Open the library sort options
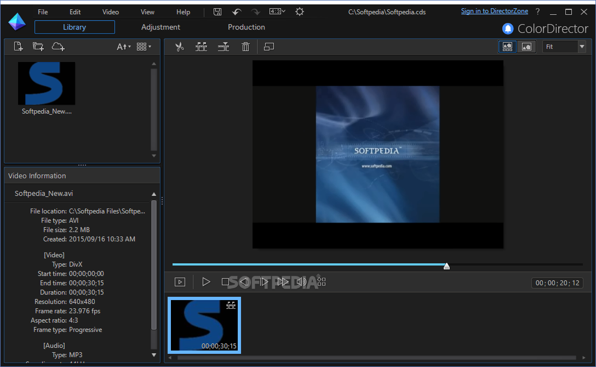 (124, 47)
